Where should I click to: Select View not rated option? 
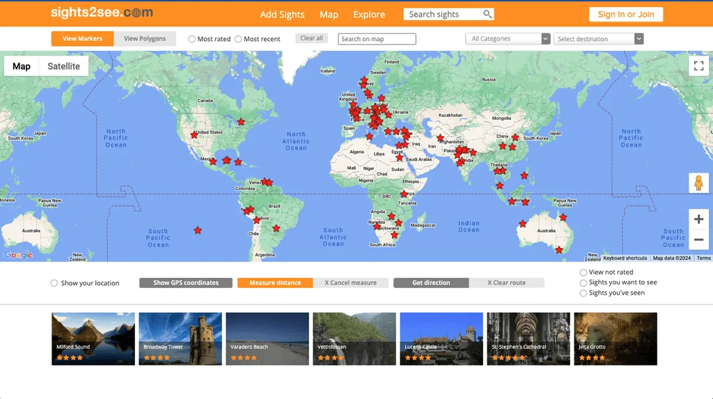[583, 272]
